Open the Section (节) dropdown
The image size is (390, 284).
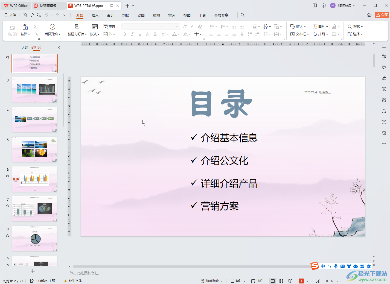(109, 34)
